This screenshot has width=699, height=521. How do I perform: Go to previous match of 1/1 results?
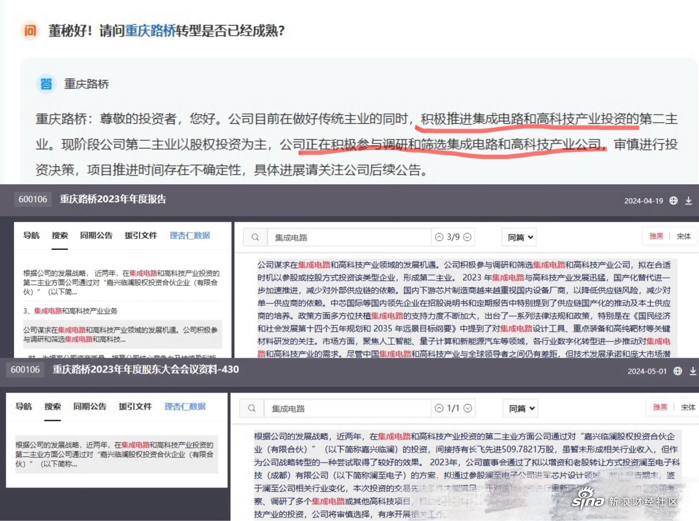pyautogui.click(x=439, y=408)
